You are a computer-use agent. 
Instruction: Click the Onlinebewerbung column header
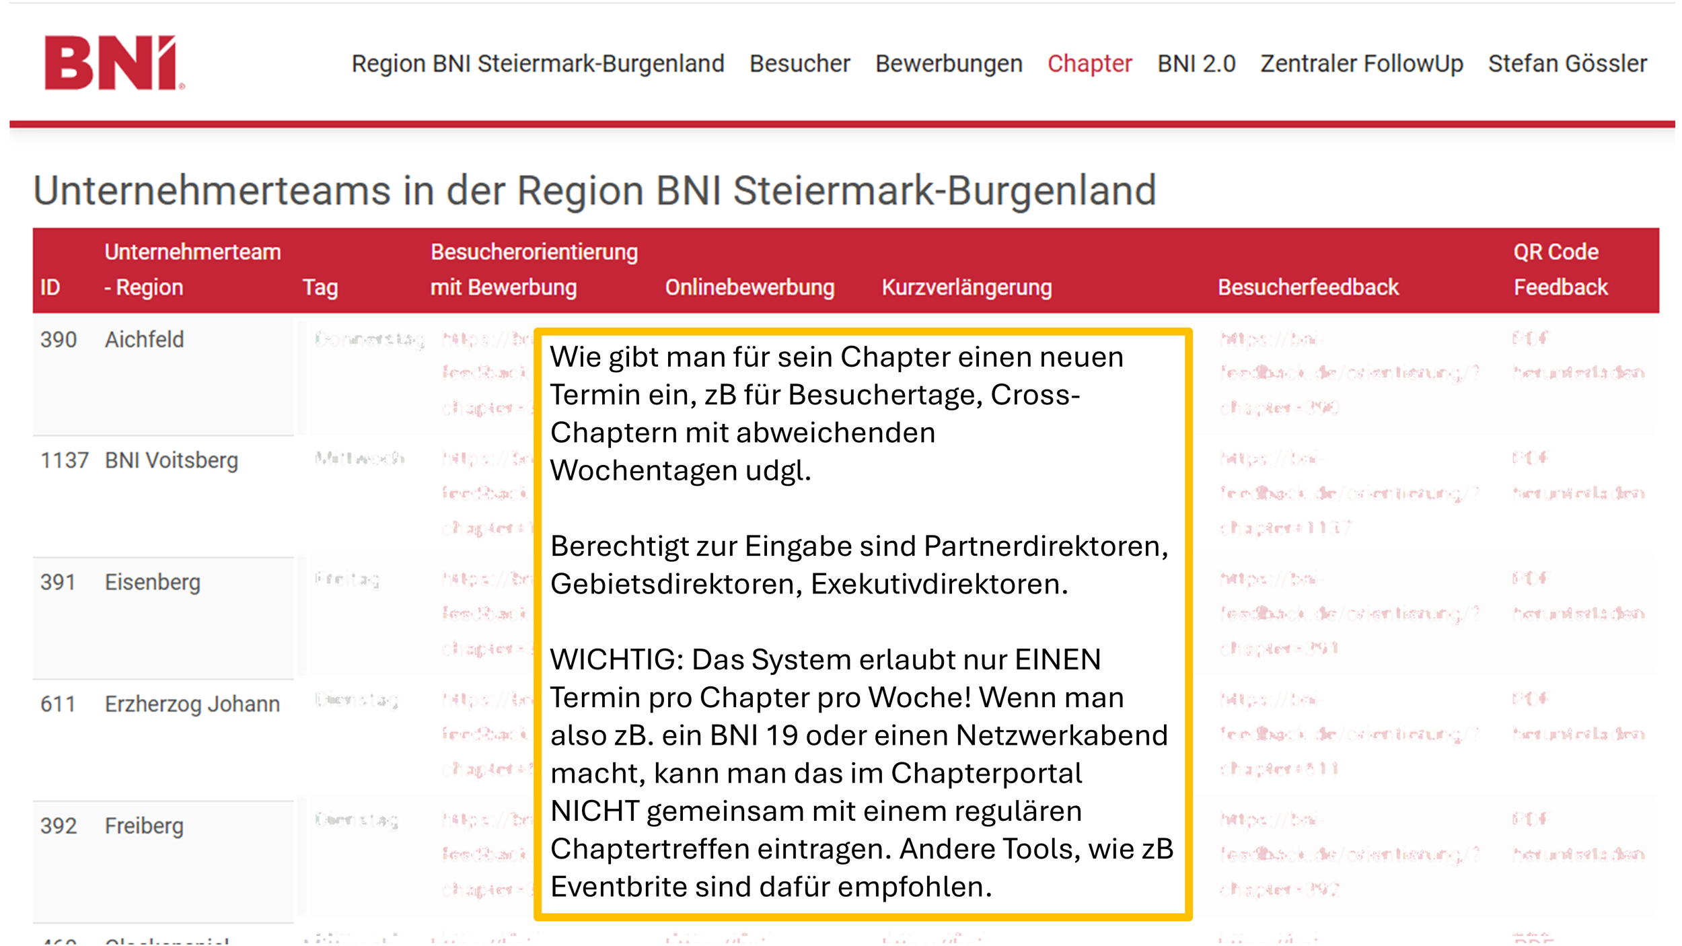coord(749,287)
